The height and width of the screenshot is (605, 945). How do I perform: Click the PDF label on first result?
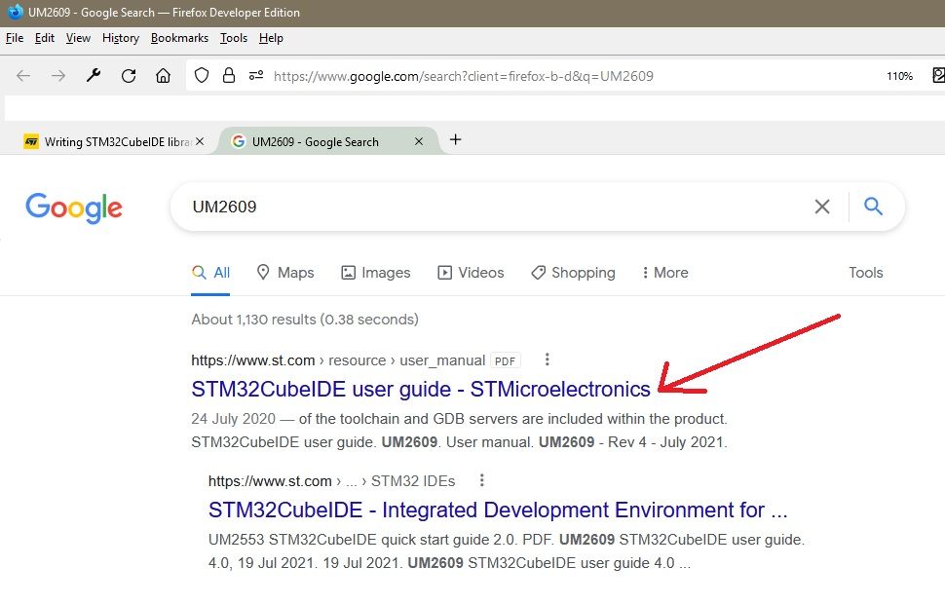505,360
